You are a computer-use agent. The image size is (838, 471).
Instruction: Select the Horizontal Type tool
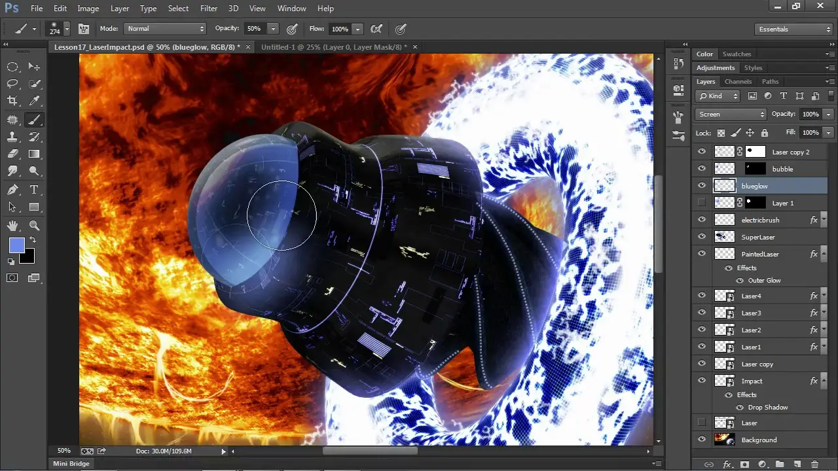(x=35, y=190)
